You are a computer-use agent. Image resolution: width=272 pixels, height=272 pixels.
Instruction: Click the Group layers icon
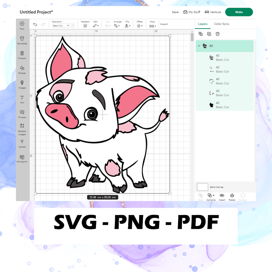pos(201,34)
